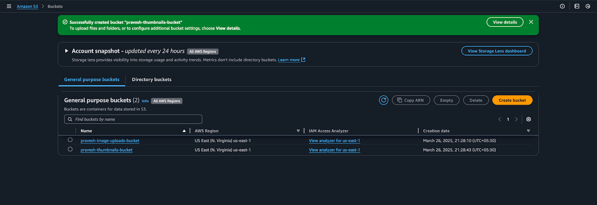Switch to the Directory buckets tab

(x=151, y=80)
